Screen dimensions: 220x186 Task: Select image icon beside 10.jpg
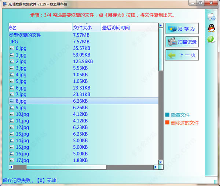pos(12,114)
